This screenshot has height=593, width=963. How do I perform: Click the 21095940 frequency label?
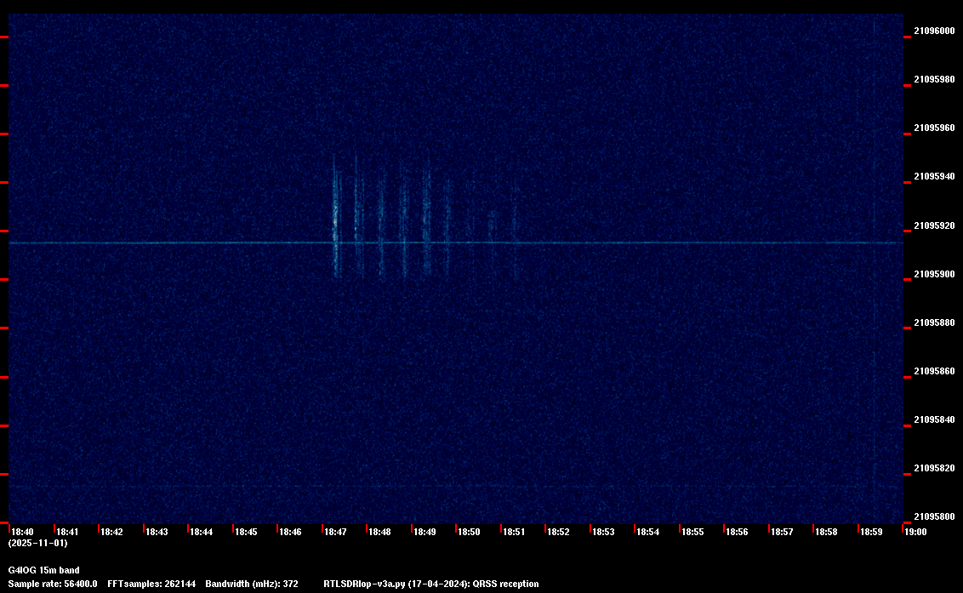click(x=935, y=177)
